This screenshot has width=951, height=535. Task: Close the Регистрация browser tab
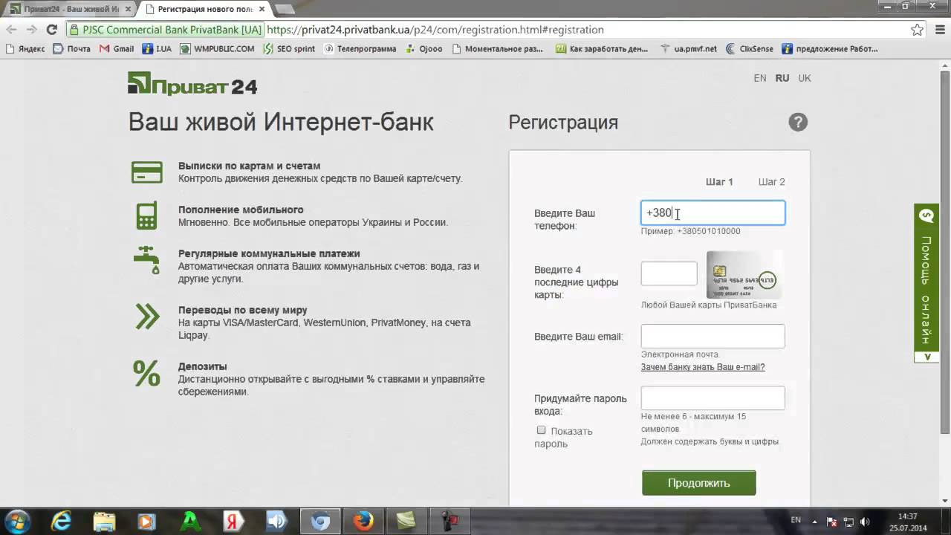coord(262,9)
